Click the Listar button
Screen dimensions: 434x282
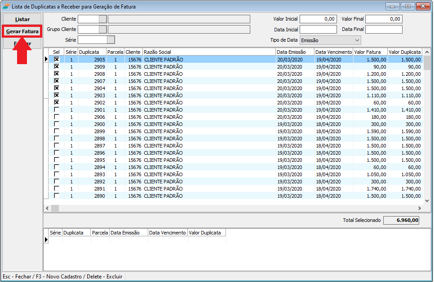pos(22,19)
